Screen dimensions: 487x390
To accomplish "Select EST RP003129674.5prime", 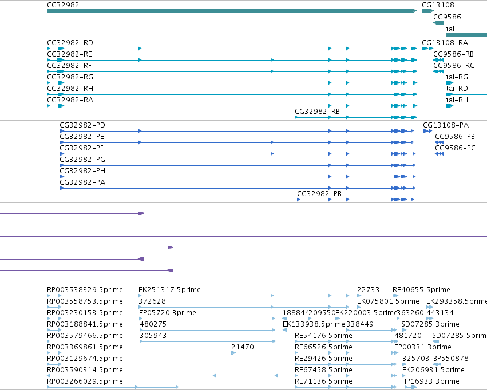I will 54,364.
